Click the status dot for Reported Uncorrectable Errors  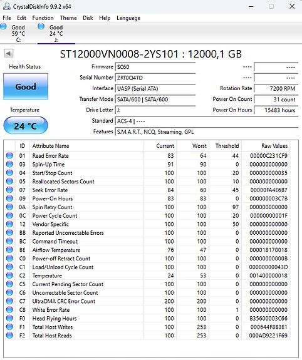click(x=9, y=232)
